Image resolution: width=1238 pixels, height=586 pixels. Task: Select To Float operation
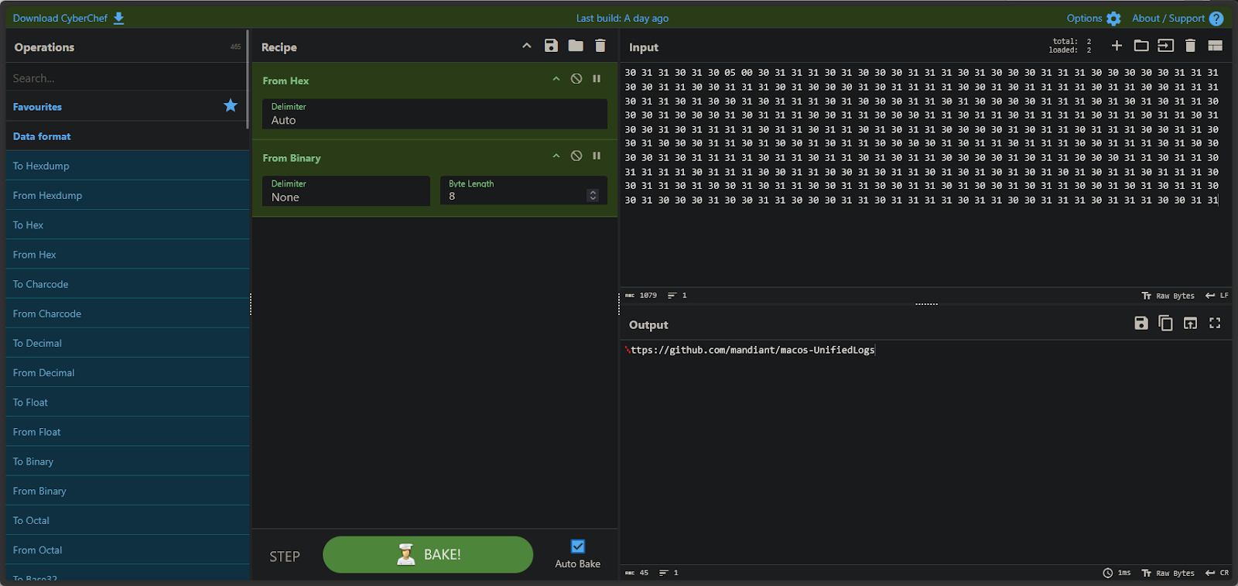128,403
